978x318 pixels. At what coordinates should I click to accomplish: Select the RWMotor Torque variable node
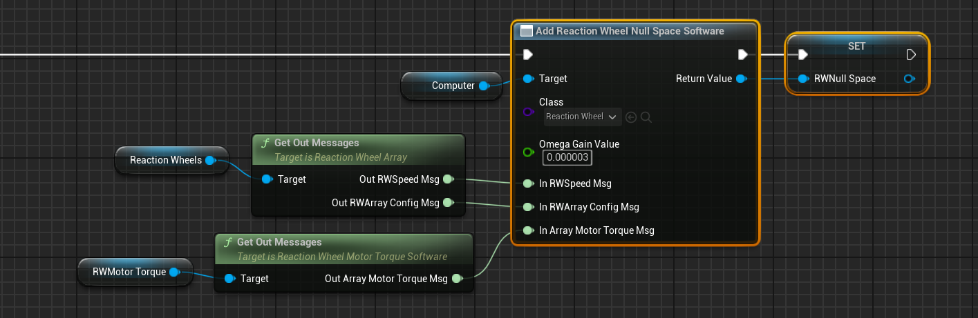(129, 272)
